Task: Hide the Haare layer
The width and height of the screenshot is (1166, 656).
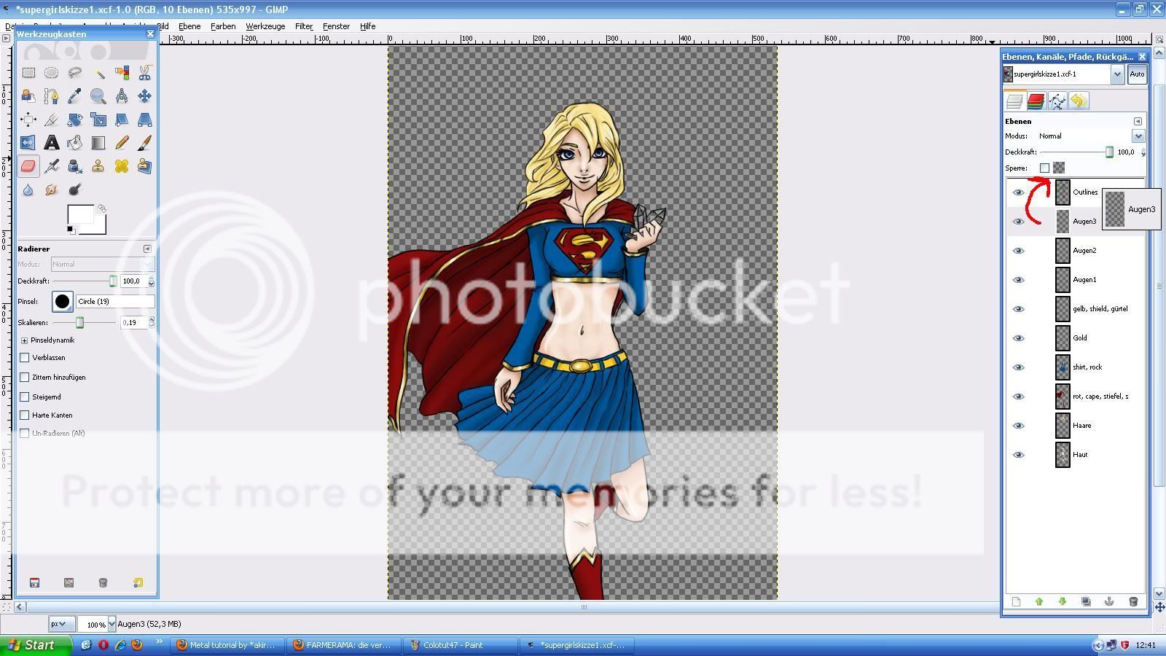Action: [1019, 426]
